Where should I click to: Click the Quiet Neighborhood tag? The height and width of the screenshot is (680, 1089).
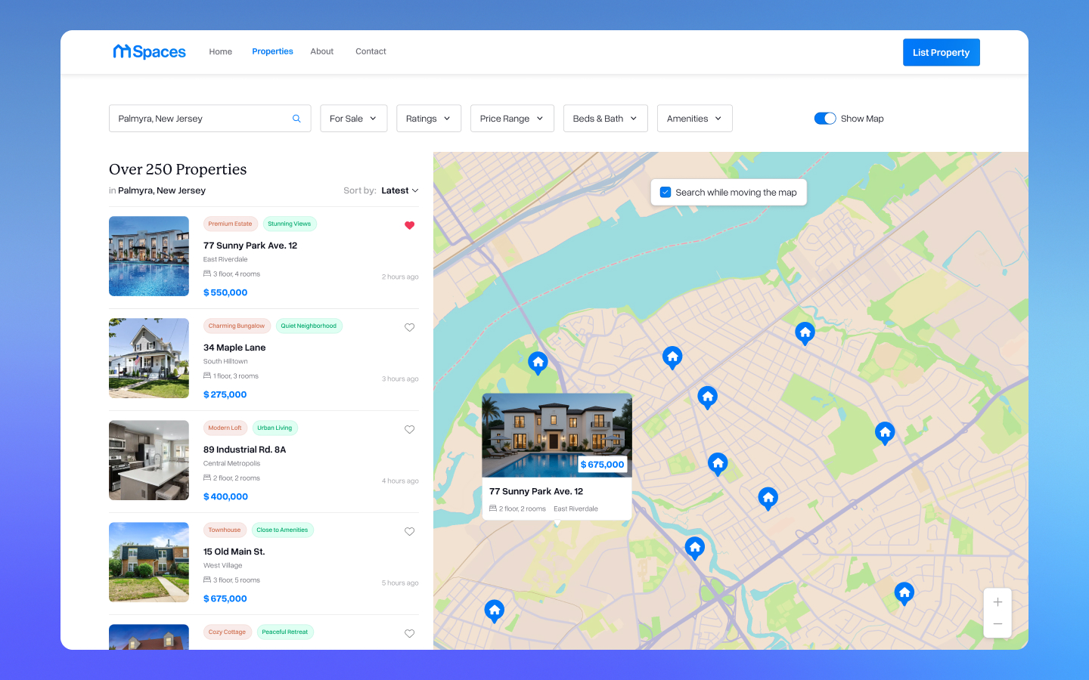click(309, 326)
